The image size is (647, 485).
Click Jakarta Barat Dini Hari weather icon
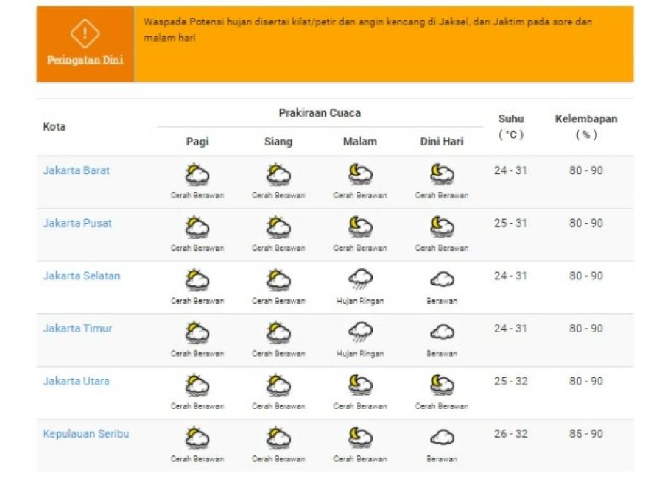442,174
